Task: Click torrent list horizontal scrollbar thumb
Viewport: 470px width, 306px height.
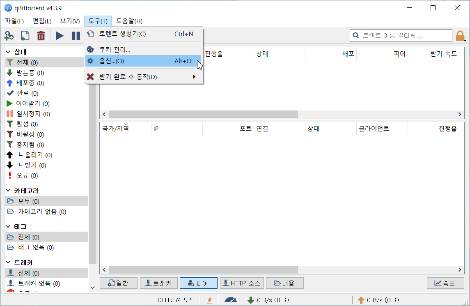Action: [x=203, y=114]
